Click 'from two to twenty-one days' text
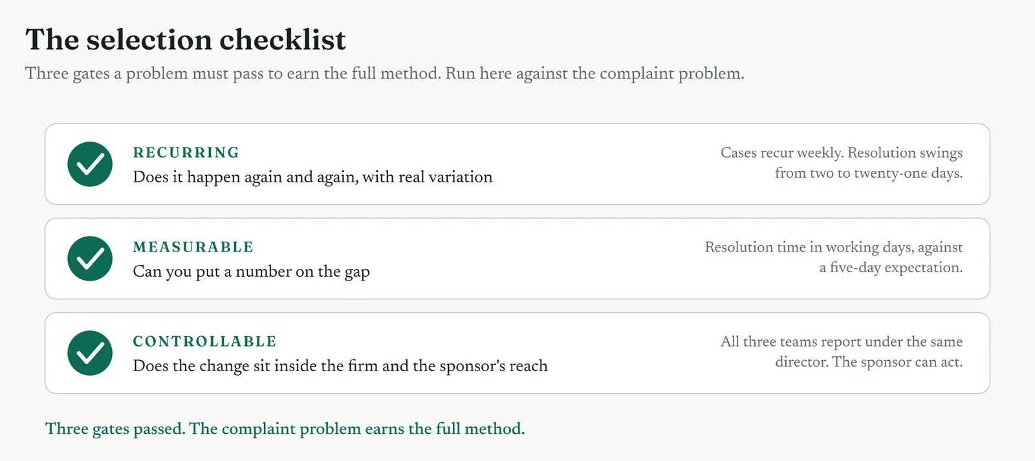The height and width of the screenshot is (461, 1035). 869,173
